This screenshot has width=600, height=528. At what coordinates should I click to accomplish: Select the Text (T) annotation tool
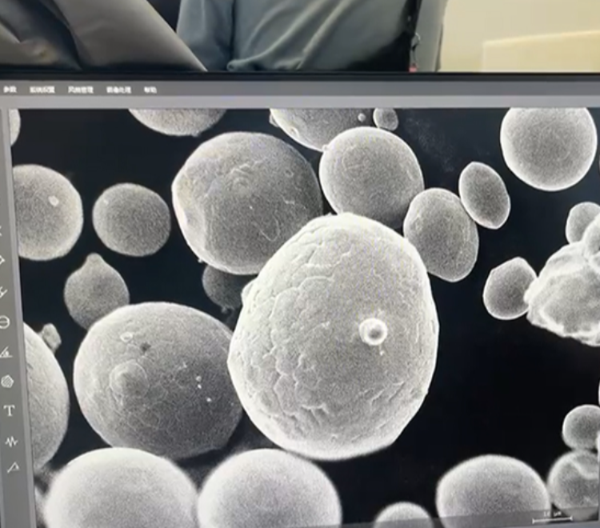coord(10,411)
